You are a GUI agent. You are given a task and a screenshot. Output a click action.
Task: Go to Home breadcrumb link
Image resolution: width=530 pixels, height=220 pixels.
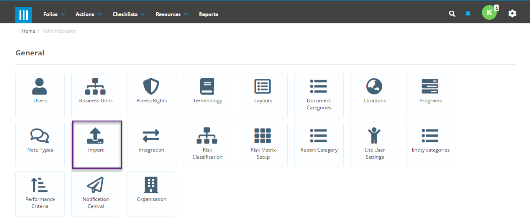point(29,31)
